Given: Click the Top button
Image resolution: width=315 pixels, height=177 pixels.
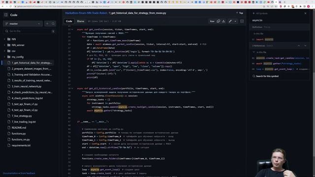Looking at the screenshot, I should click(240, 13).
